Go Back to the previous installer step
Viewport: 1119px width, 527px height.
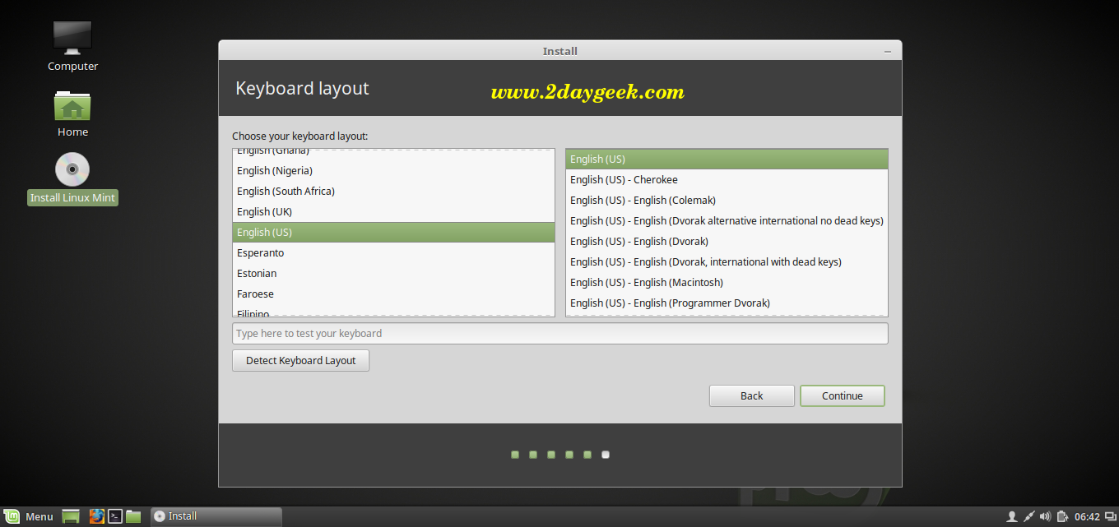(751, 395)
